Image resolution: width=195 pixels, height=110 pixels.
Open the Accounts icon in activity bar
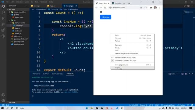pos(3,95)
